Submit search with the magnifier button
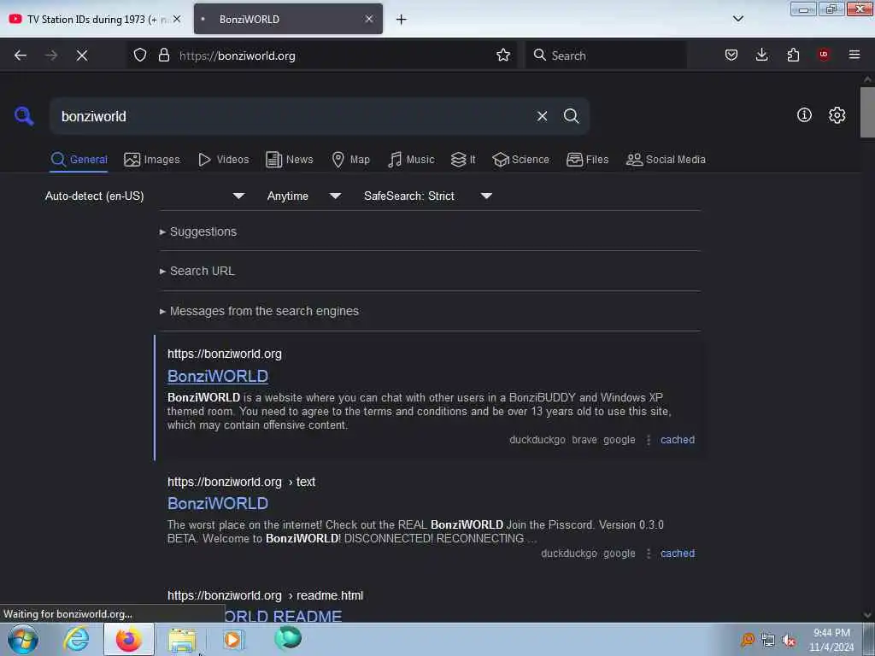The image size is (875, 656). [571, 116]
